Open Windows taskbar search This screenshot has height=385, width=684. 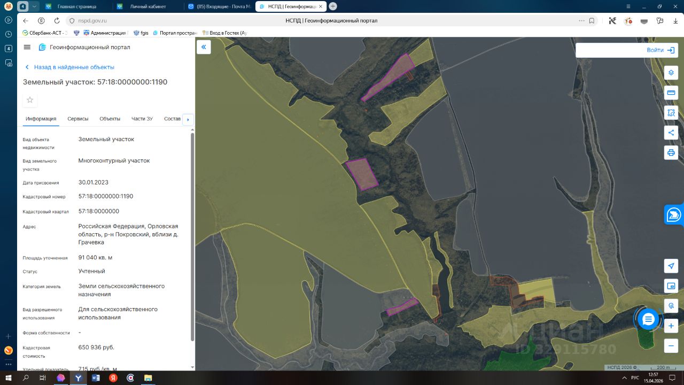tap(26, 378)
